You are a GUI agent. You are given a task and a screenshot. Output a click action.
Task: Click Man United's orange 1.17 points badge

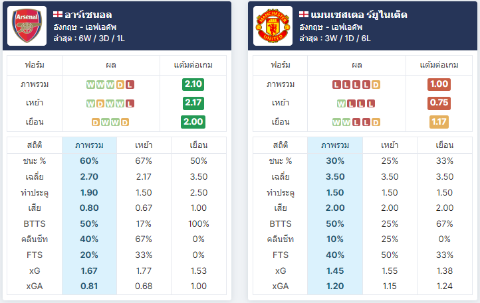(x=439, y=122)
